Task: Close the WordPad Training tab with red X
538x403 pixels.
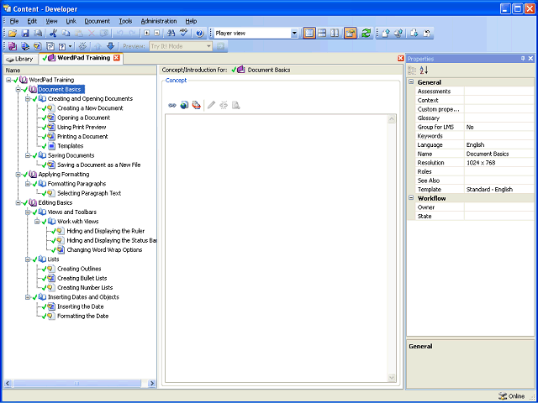Action: (x=117, y=58)
